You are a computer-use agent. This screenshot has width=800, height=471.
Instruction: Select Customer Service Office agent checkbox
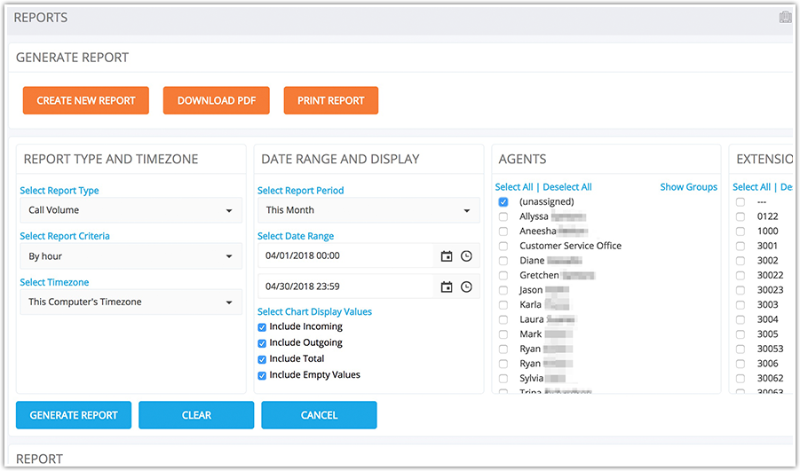(503, 247)
